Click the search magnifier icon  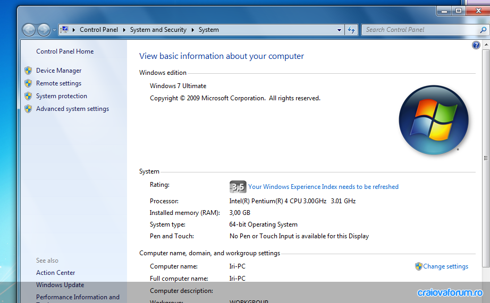coord(483,30)
